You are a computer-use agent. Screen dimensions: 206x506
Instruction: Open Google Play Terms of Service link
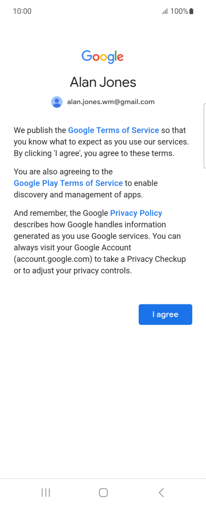pyautogui.click(x=68, y=183)
